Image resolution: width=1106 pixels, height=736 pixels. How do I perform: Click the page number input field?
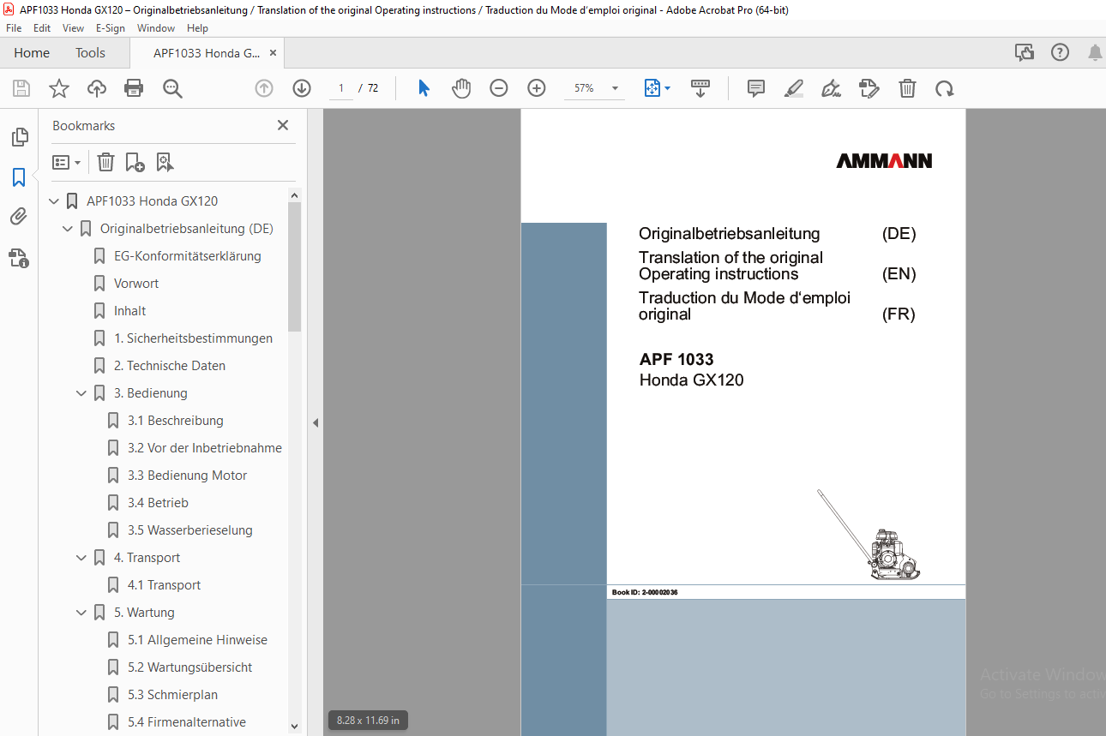[x=340, y=88]
